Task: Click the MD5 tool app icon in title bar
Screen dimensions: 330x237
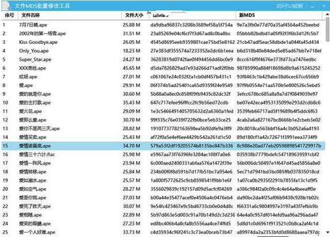Action: point(6,5)
